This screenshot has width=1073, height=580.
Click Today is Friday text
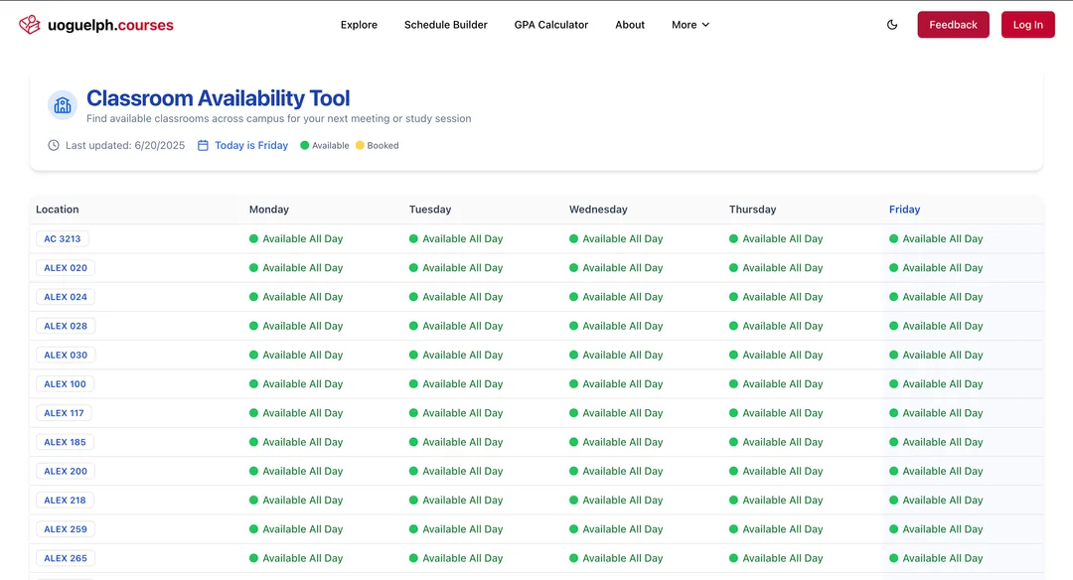(x=251, y=145)
